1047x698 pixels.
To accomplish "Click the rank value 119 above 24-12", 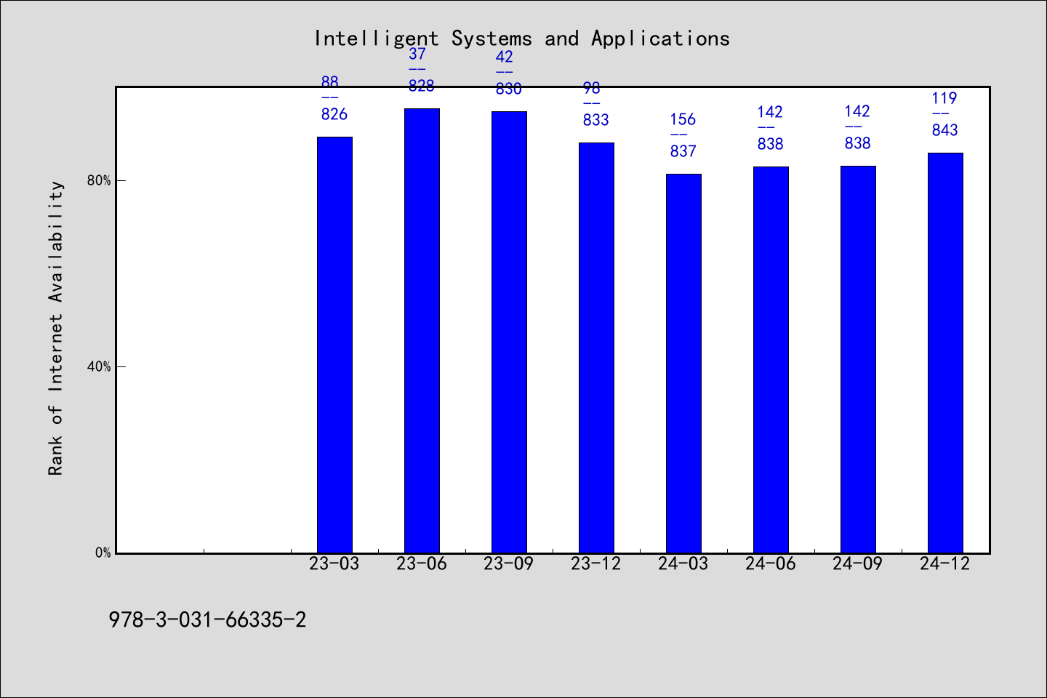I will 945,98.
